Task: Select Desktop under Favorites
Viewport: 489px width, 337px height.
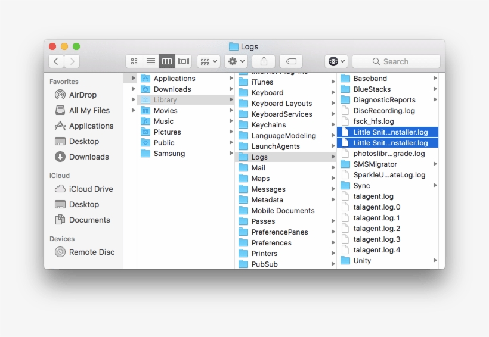Action: 77,141
